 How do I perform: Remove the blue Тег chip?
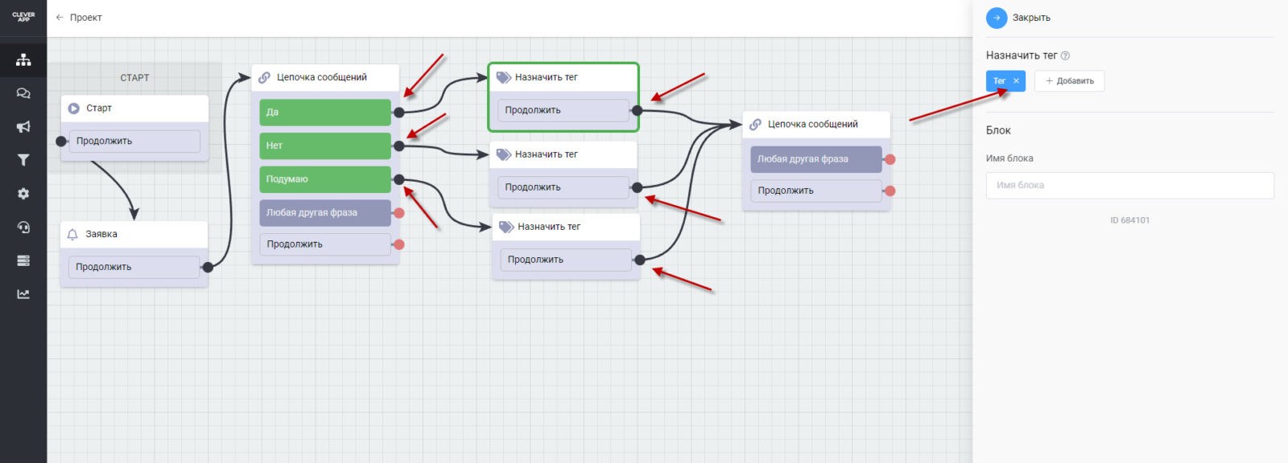1016,81
